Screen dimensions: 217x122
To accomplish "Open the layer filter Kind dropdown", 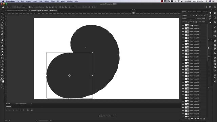I will click(187, 16).
